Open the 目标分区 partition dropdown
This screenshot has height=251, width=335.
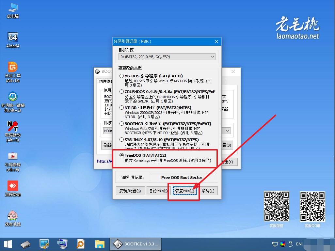167,57
